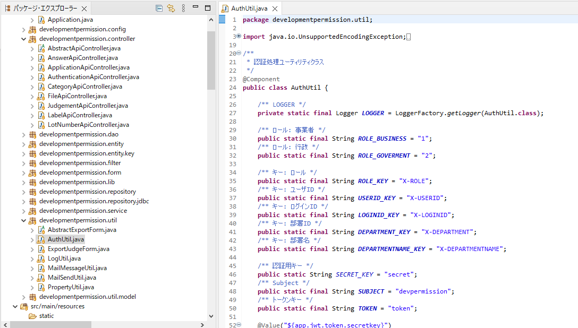Screen dimensions: 578x328
Task: Toggle Link with Editor in Package Explorer
Action: coord(171,8)
